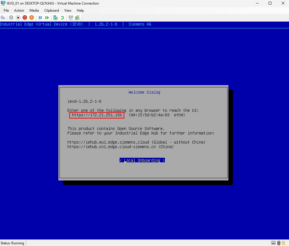Revert the VM to its last checkpoint
289x246 pixels.
[62, 17]
